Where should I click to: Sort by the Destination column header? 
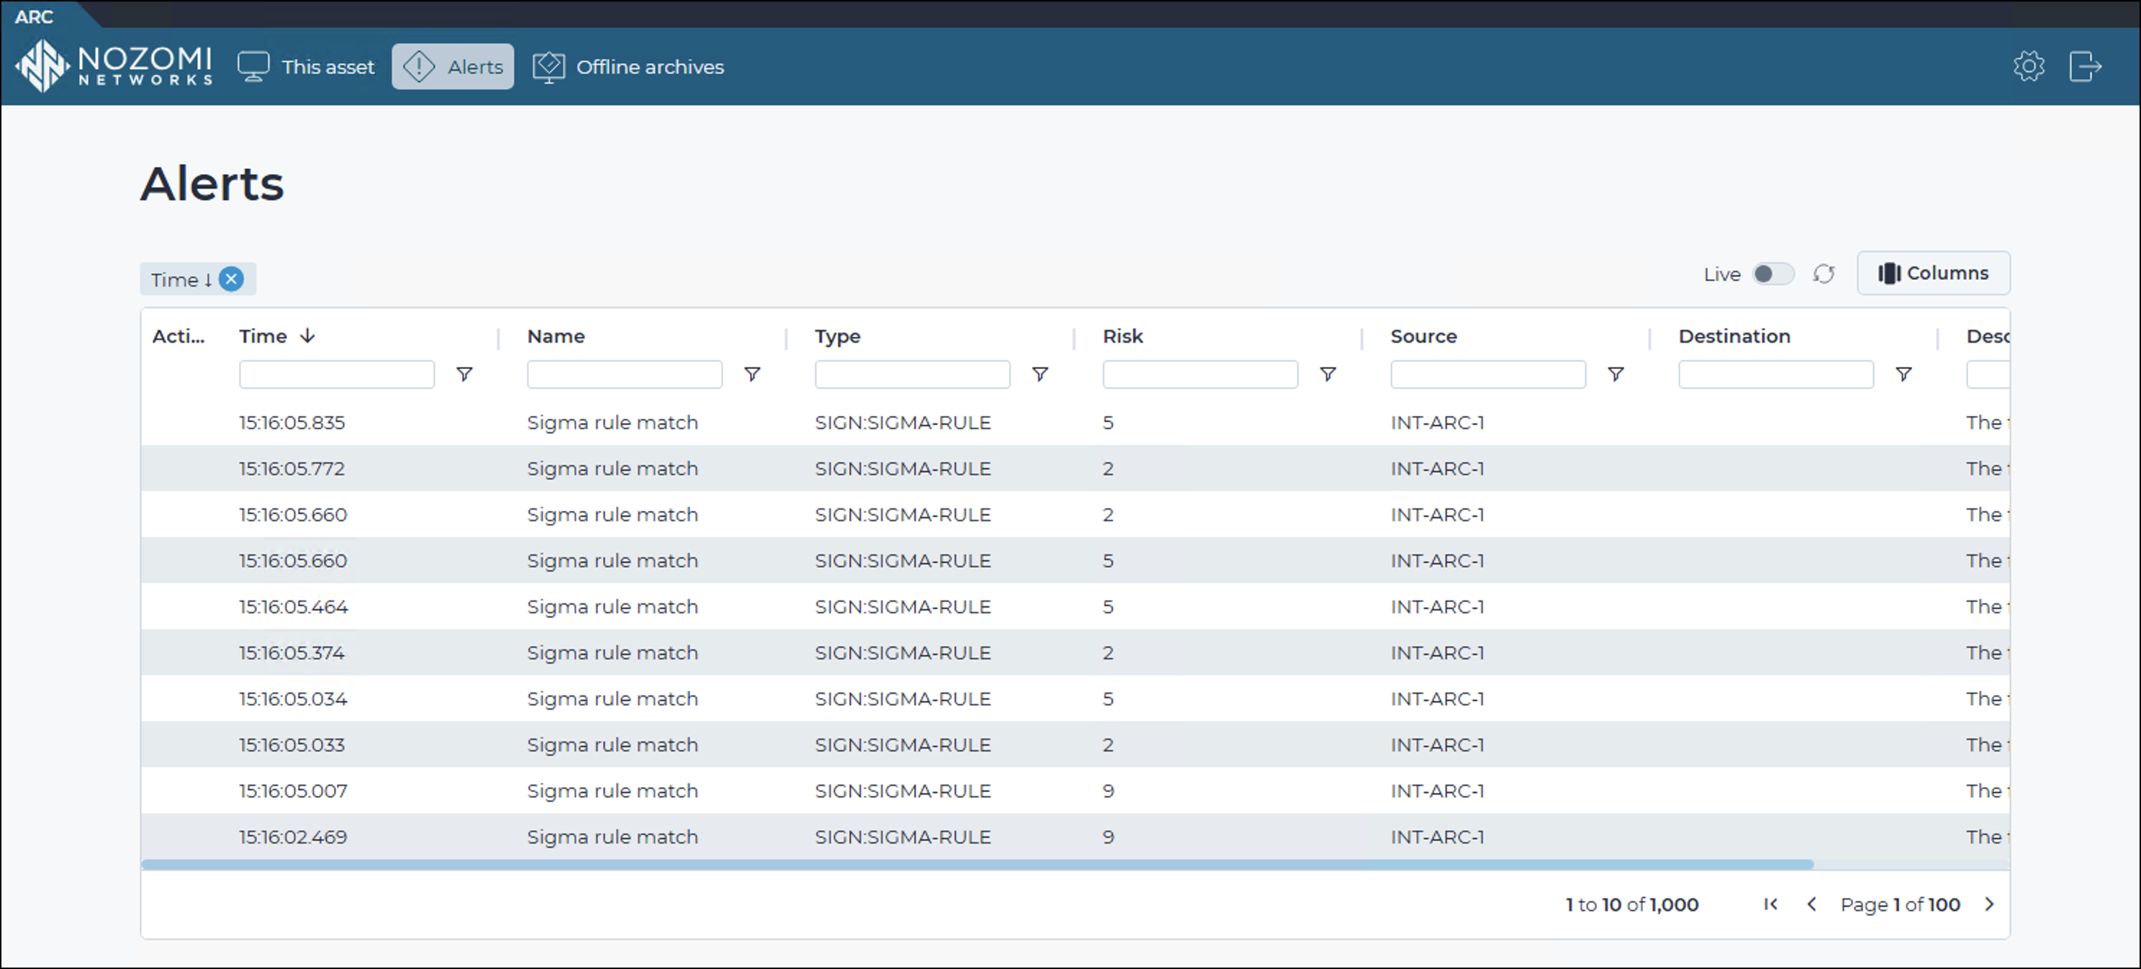[x=1734, y=337]
